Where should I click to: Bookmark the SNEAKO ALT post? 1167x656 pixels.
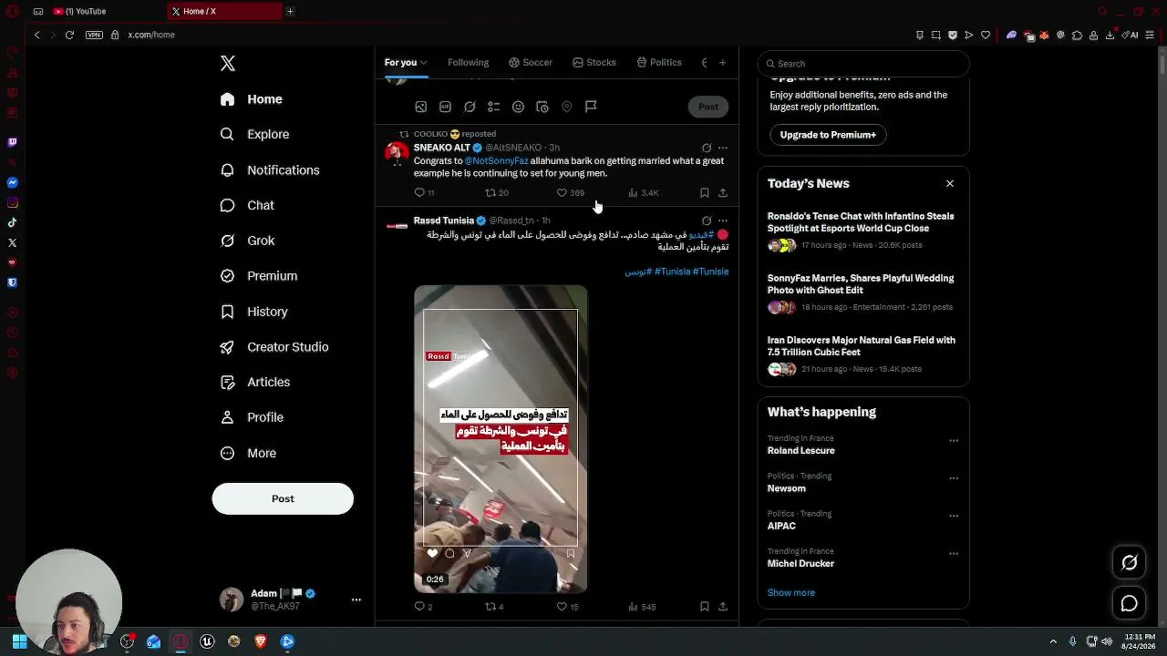[704, 193]
